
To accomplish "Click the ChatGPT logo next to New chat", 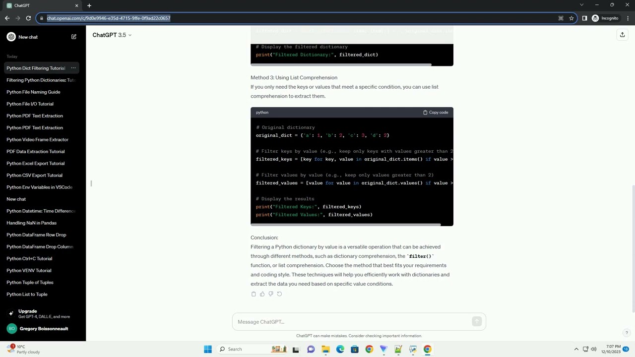I will click(x=11, y=37).
